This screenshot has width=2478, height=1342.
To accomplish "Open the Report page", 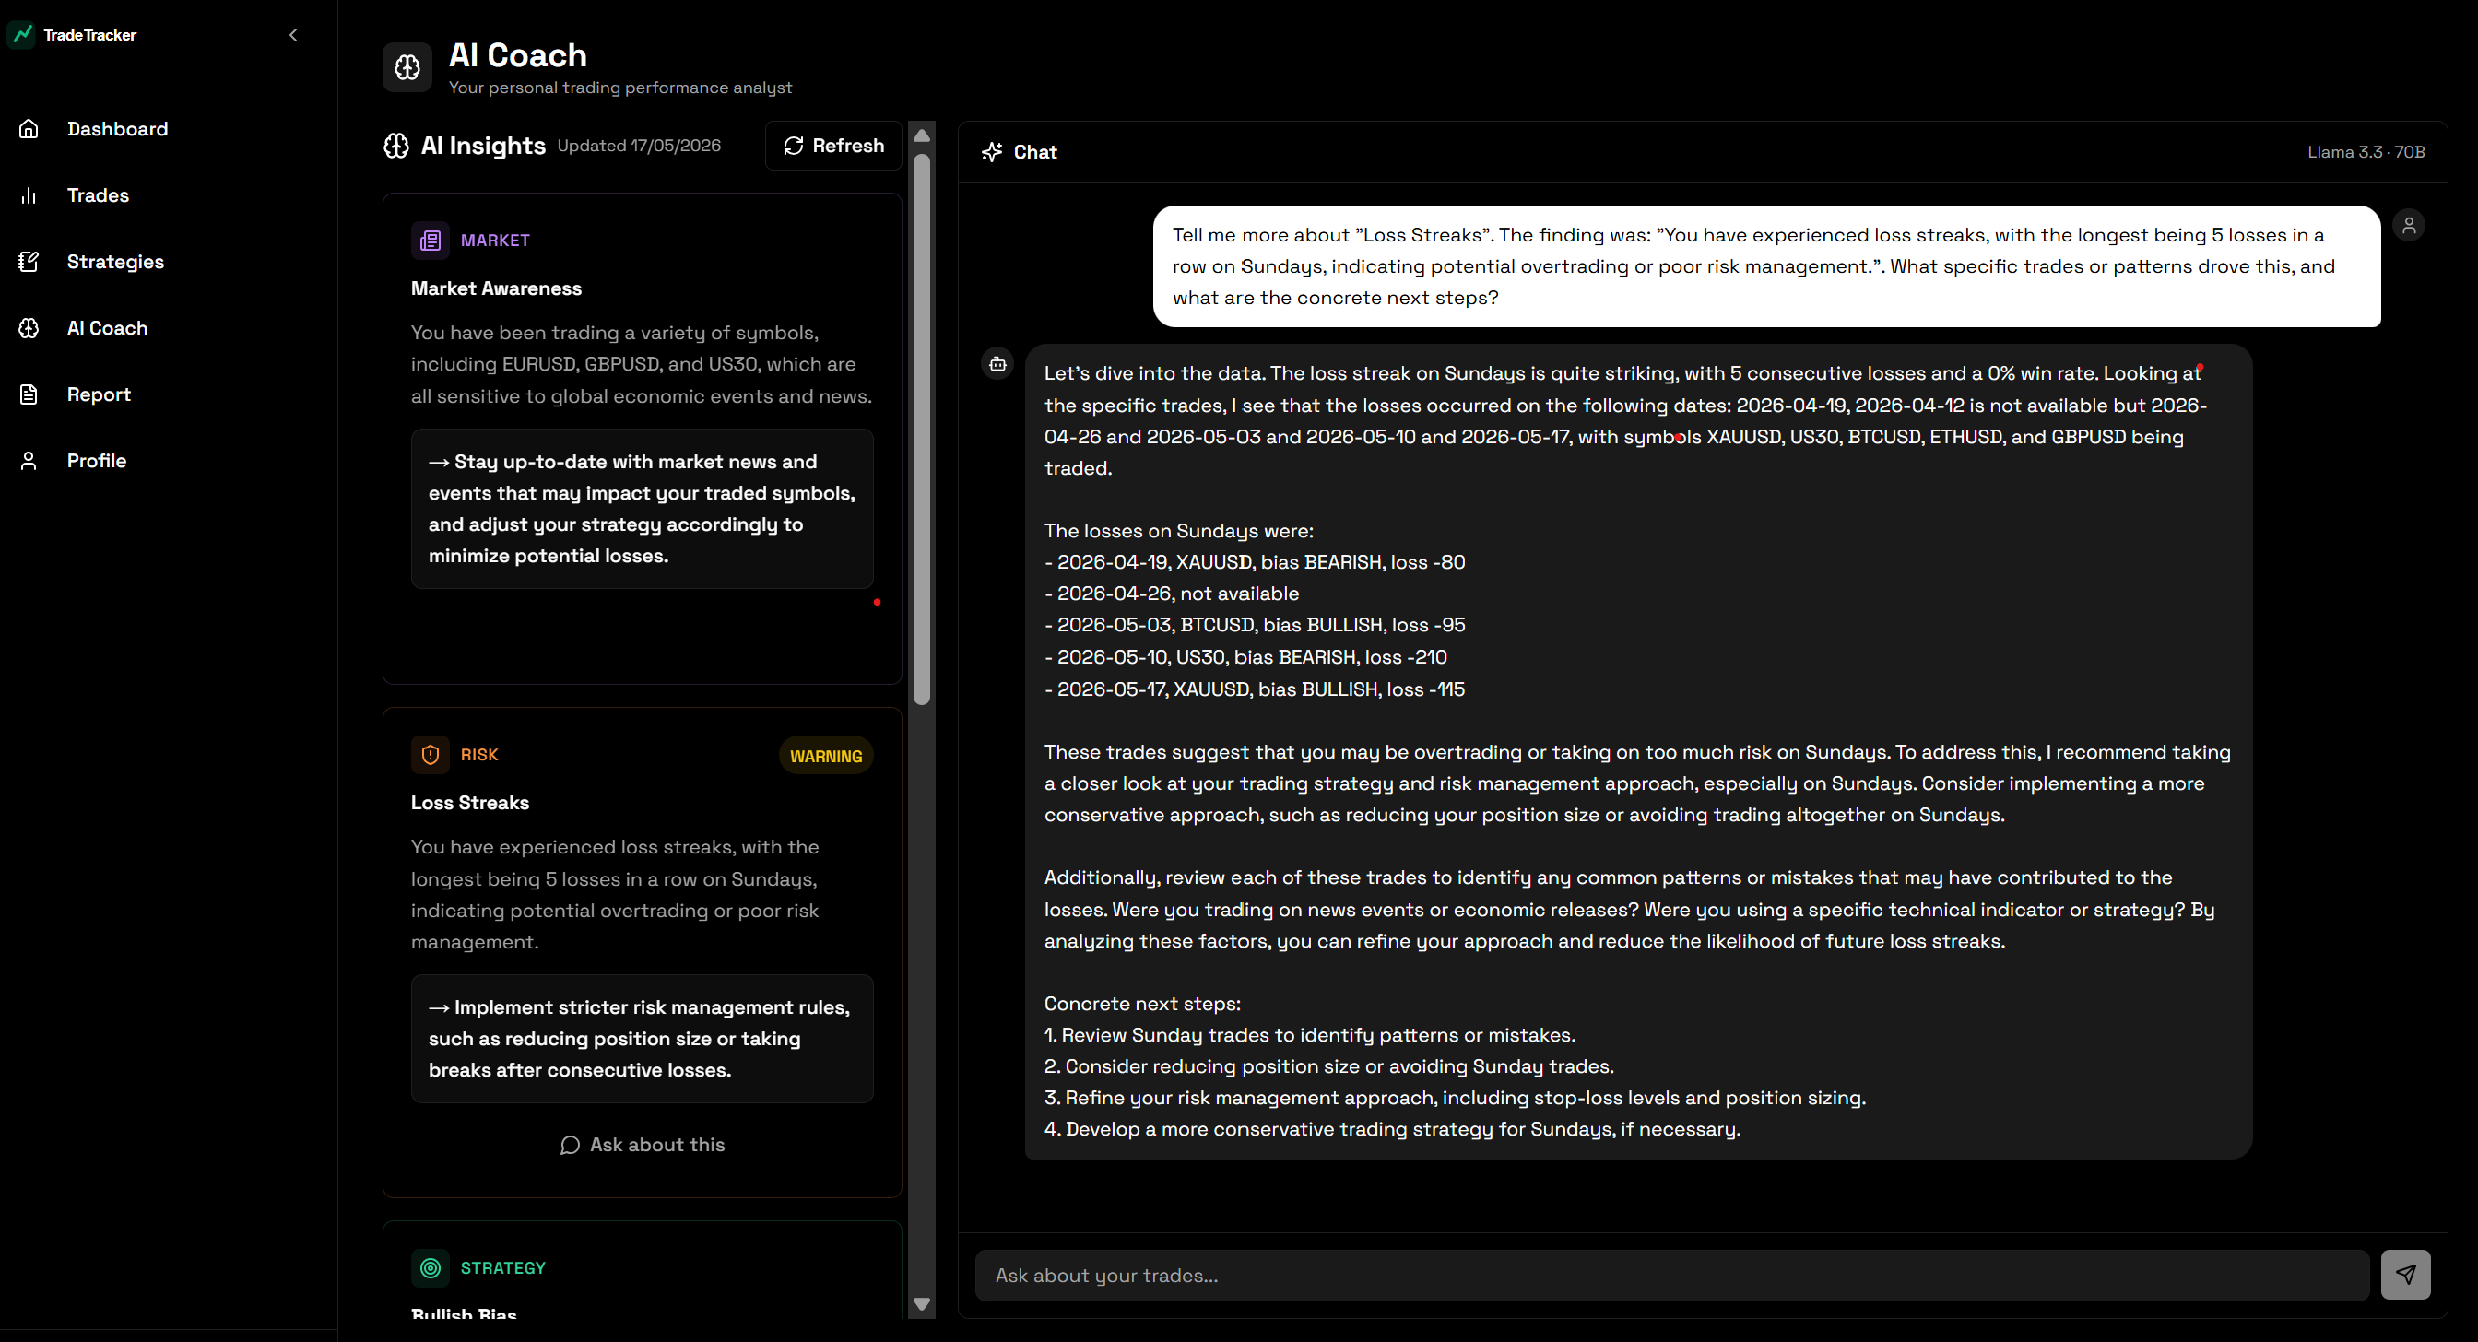I will click(99, 394).
